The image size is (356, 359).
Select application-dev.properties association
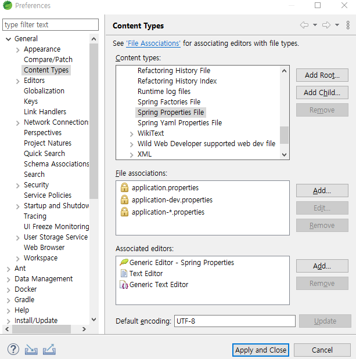pos(172,200)
